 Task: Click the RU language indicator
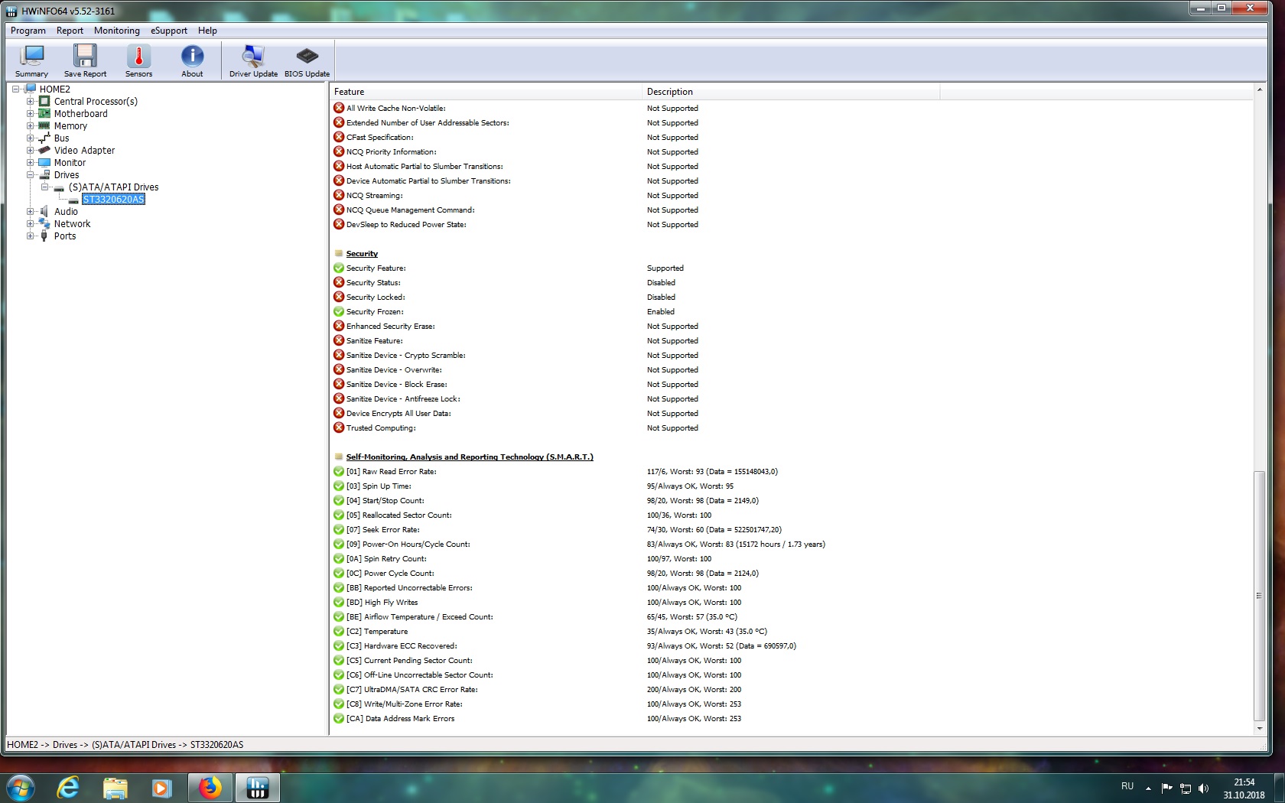tap(1127, 786)
